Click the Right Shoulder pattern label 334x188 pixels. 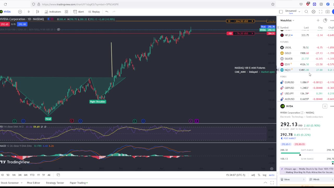98,102
